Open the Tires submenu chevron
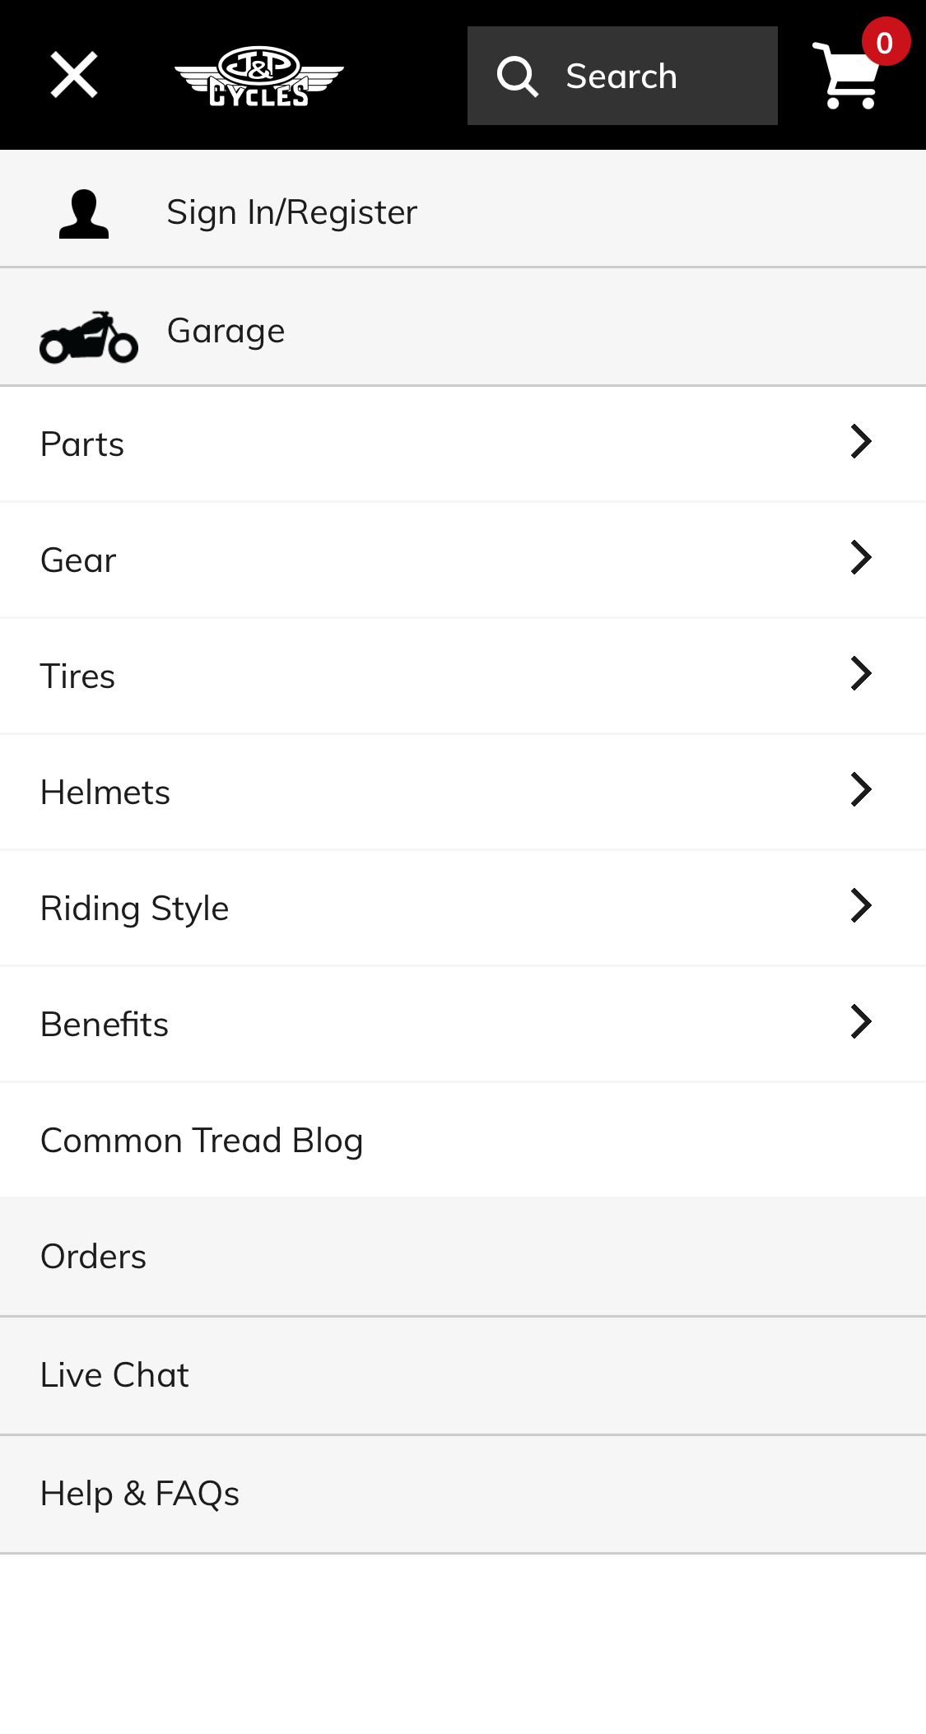 861,674
